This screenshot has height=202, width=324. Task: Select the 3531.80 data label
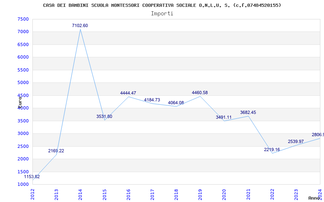[x=104, y=116]
